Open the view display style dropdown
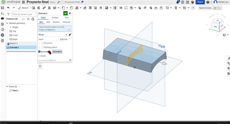This screenshot has height=124, width=230. coord(228,35)
